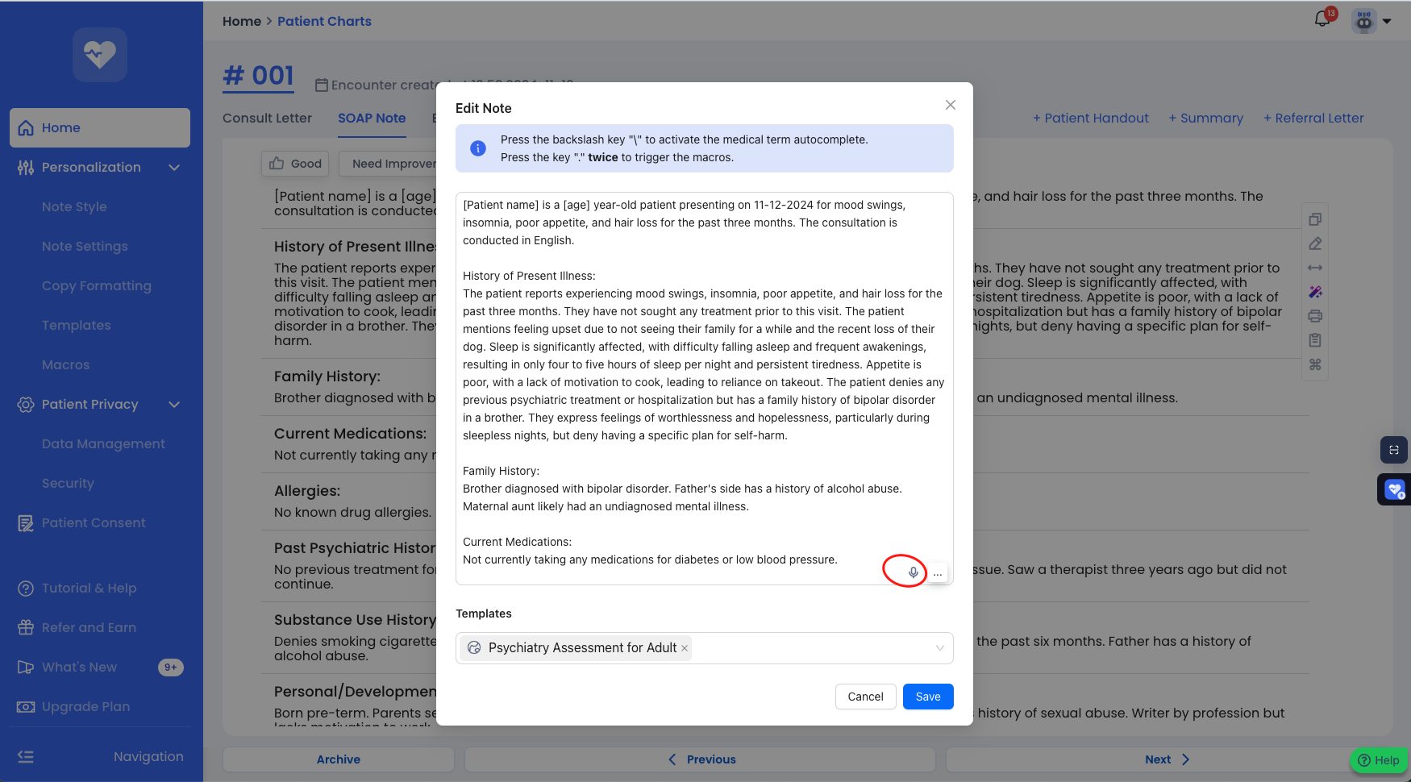Click the calendar icon beside Encounter created

pyautogui.click(x=321, y=85)
